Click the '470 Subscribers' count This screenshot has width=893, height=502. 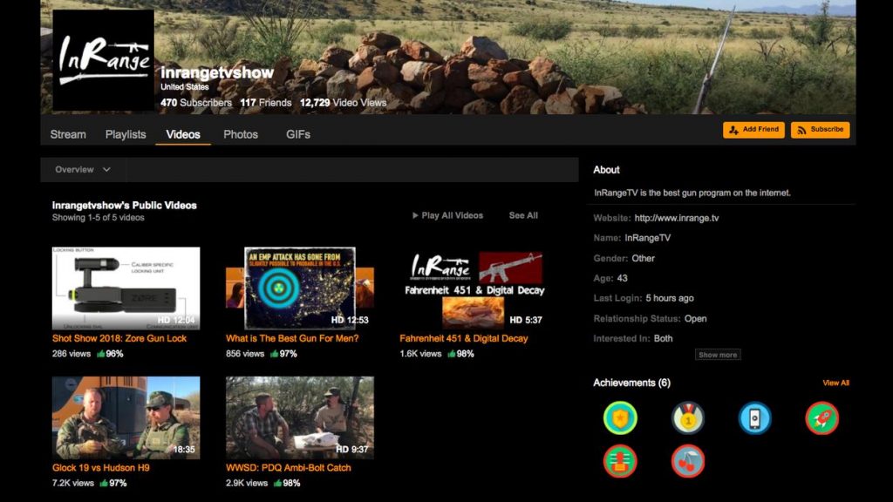coord(196,103)
